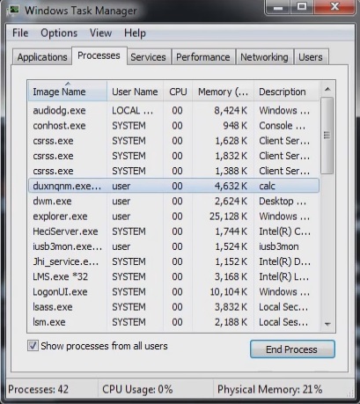The height and width of the screenshot is (404, 360).
Task: Sort processes by Memory column header
Action: pos(223,92)
